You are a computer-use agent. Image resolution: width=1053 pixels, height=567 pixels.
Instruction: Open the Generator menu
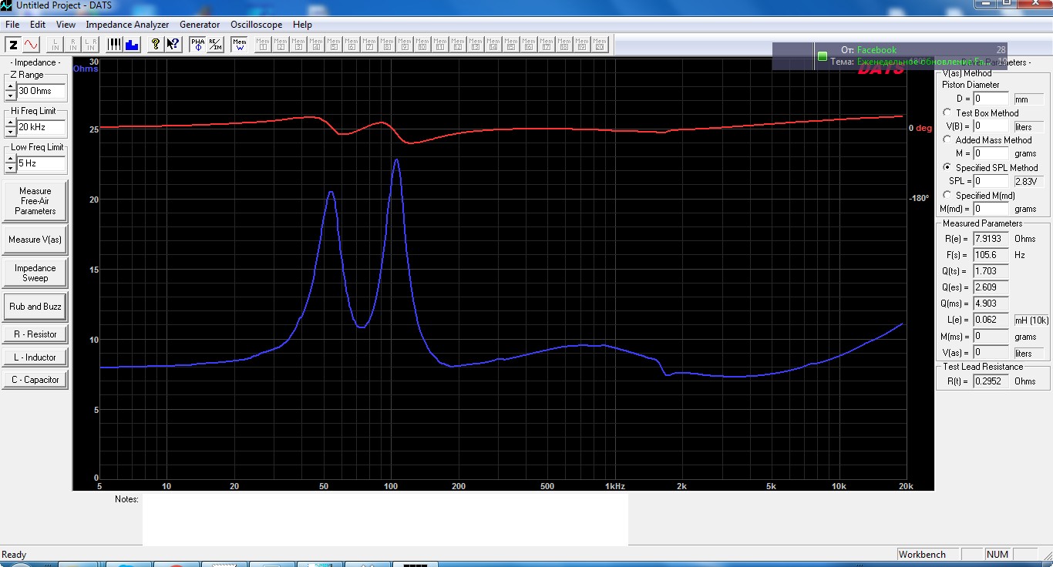(200, 25)
